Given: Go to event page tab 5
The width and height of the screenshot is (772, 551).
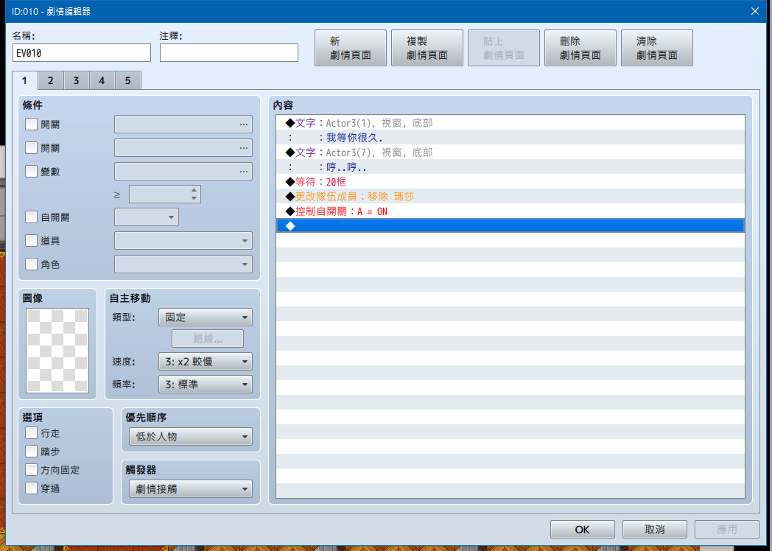Looking at the screenshot, I should point(128,80).
